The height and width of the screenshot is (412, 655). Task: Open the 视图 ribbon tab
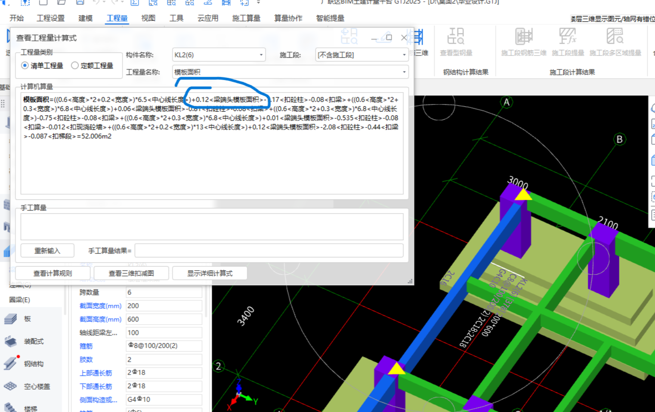coord(148,18)
